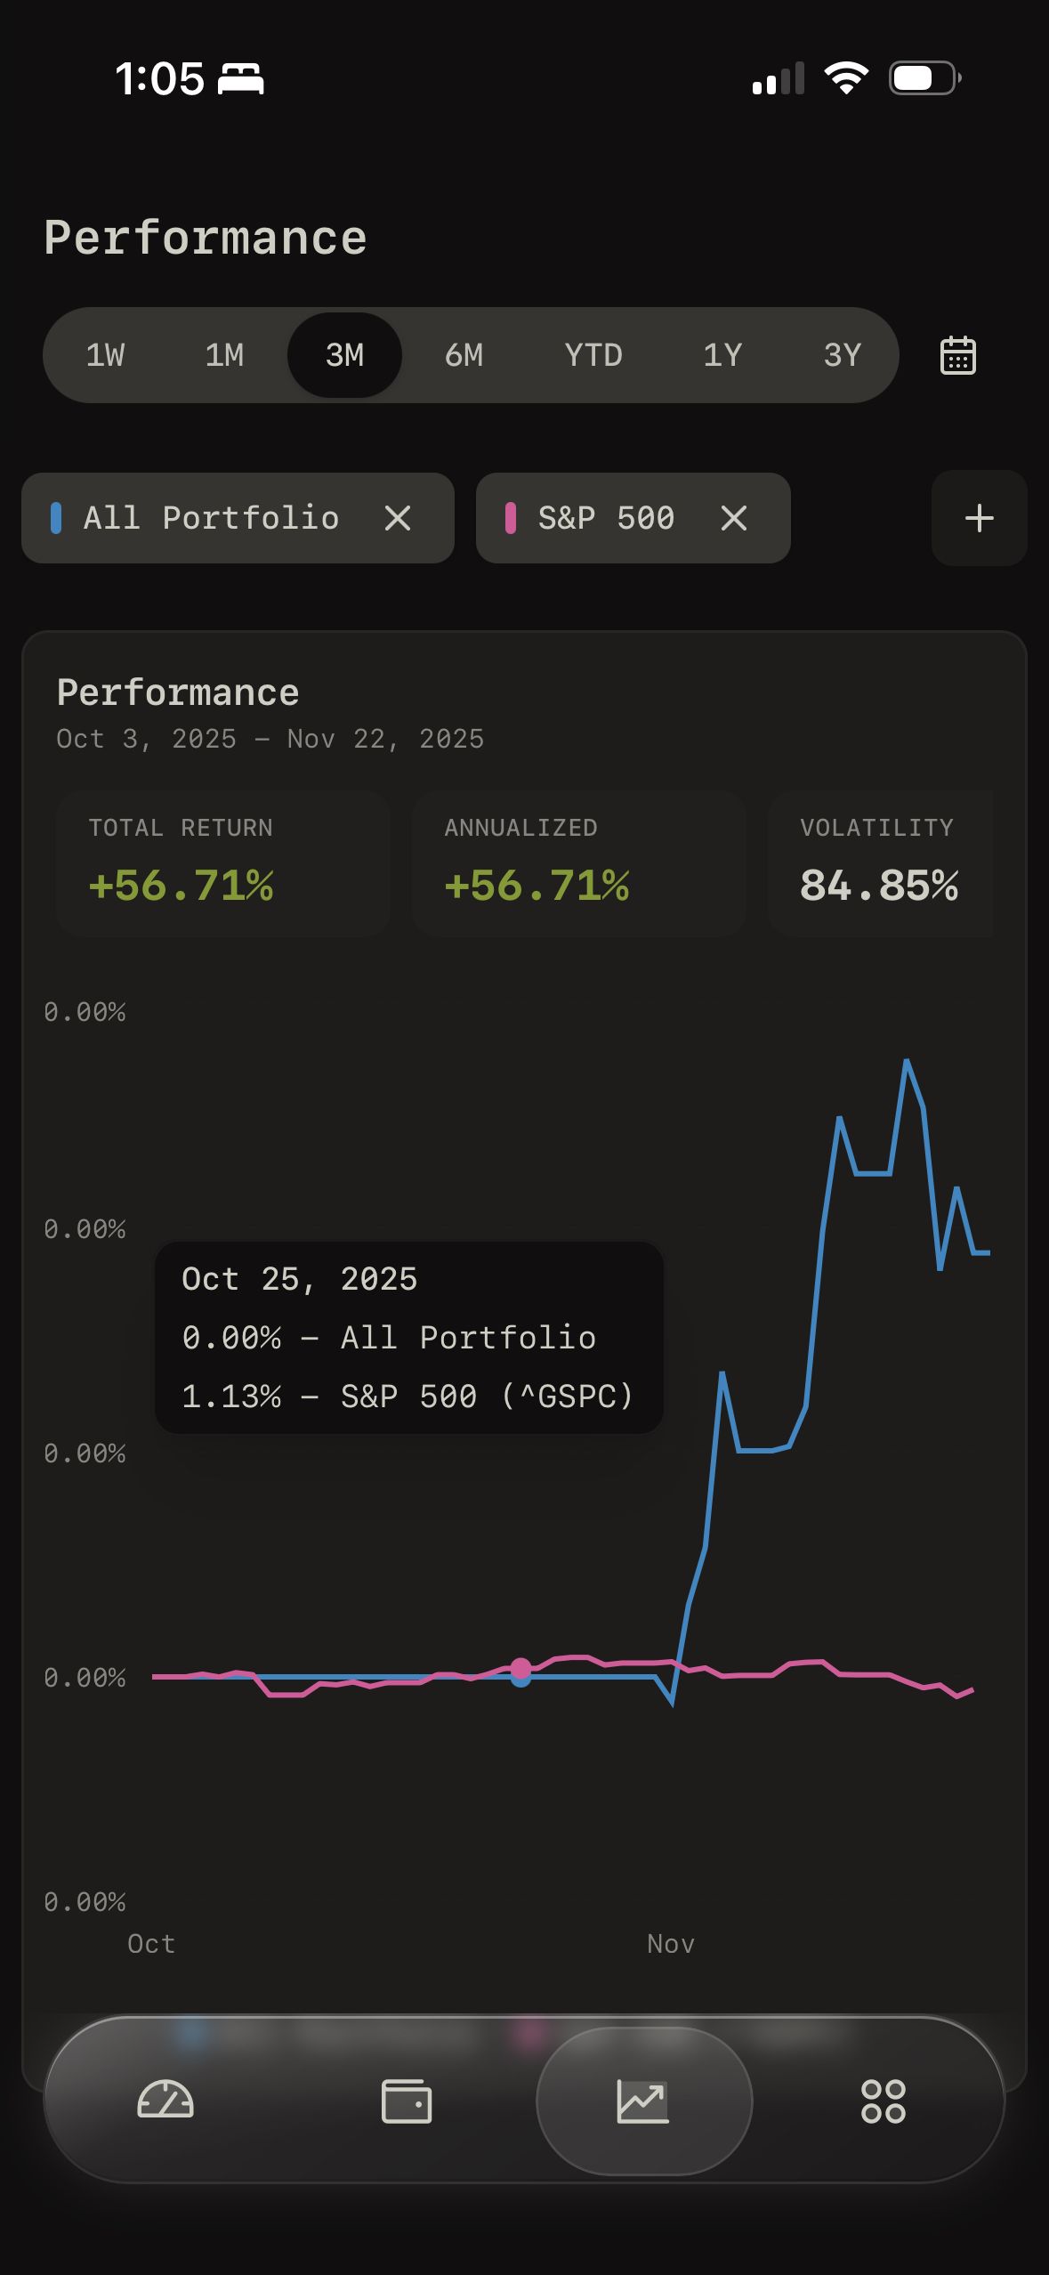Add a new comparison using the plus icon

tap(978, 518)
